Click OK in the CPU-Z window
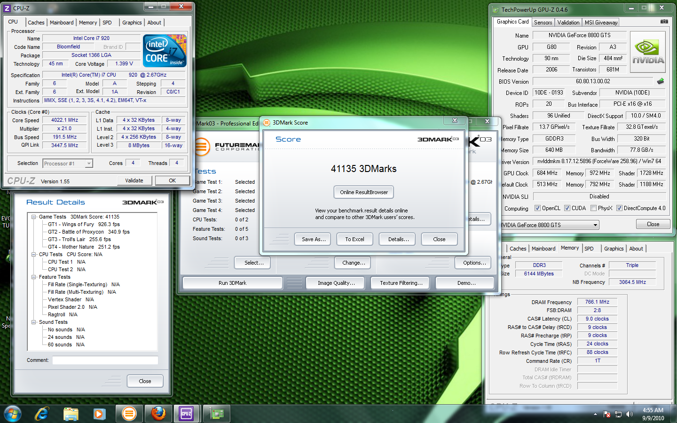This screenshot has width=677, height=423. click(x=173, y=180)
